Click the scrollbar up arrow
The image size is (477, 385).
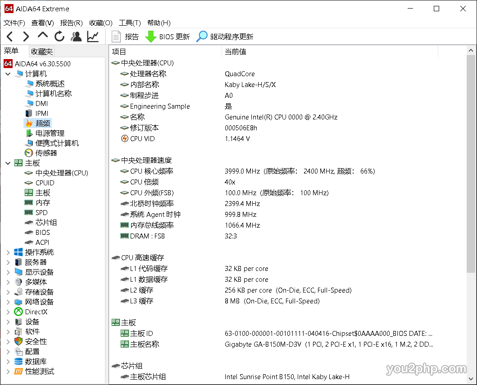(471, 50)
